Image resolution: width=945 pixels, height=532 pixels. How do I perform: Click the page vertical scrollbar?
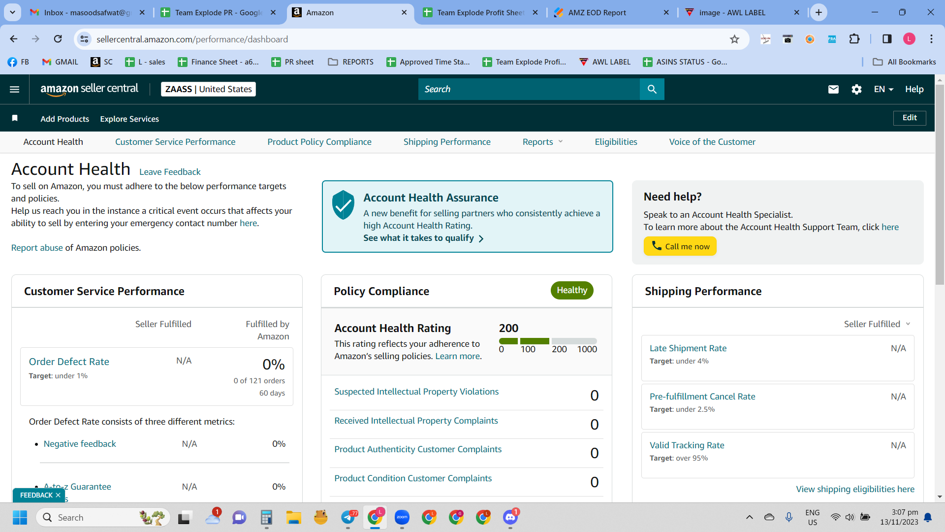click(940, 185)
